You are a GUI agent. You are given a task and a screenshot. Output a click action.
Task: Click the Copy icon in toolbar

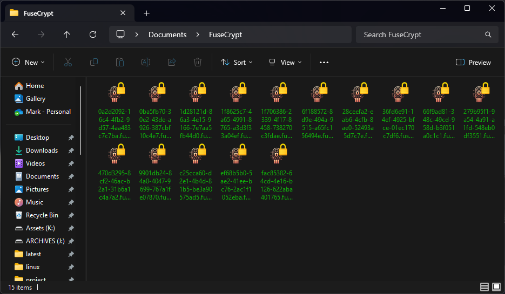click(x=94, y=62)
